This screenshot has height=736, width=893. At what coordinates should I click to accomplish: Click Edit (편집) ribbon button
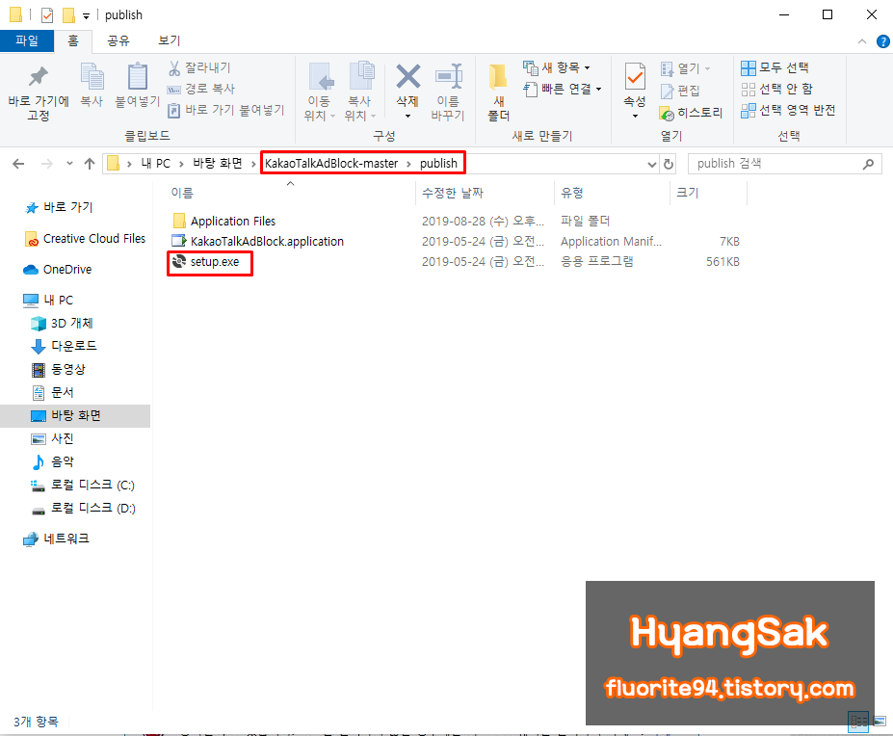click(680, 91)
